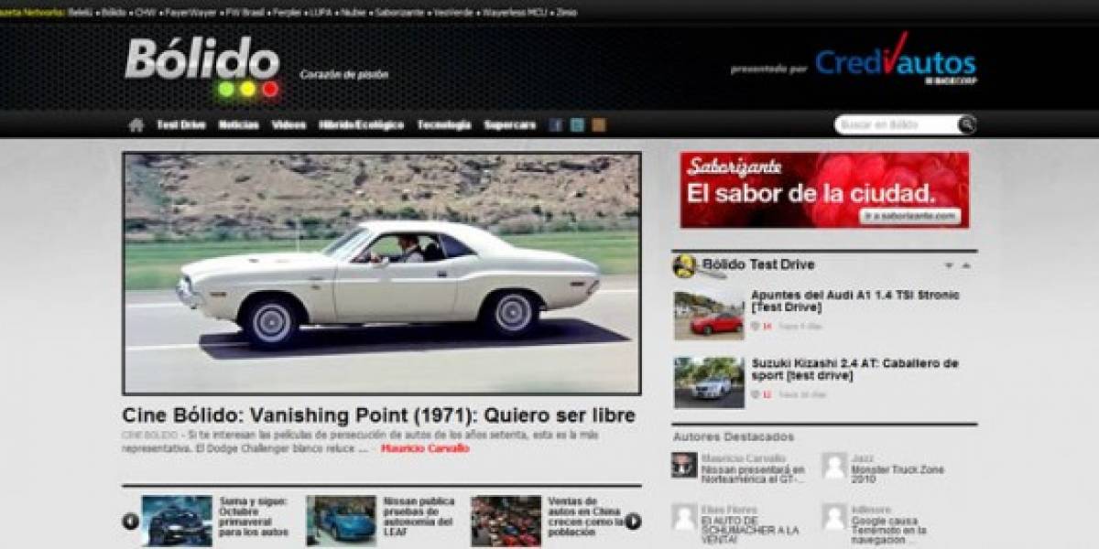Click the Saborizante network link in top bar

400,13
